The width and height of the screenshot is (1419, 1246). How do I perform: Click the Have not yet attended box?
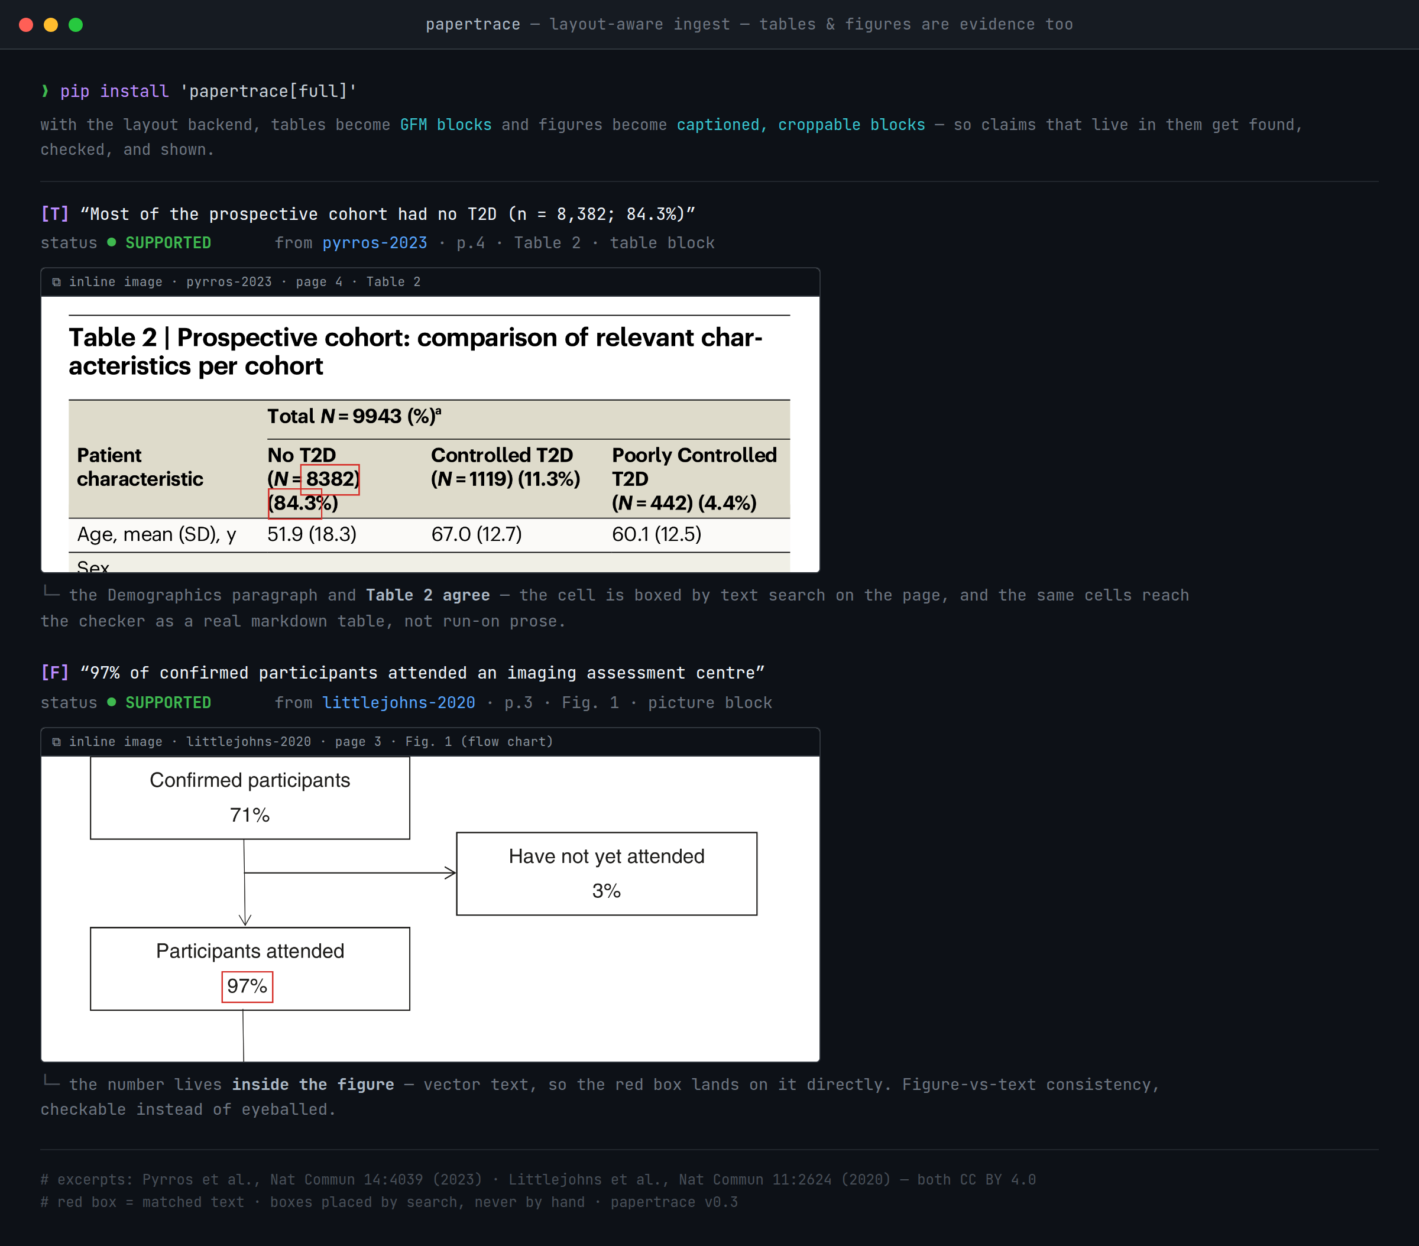click(x=606, y=873)
